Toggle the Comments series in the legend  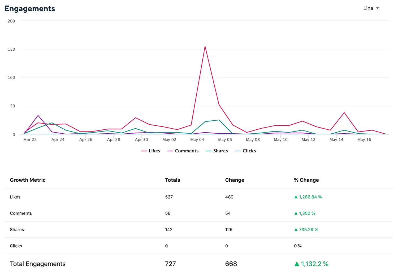(187, 151)
